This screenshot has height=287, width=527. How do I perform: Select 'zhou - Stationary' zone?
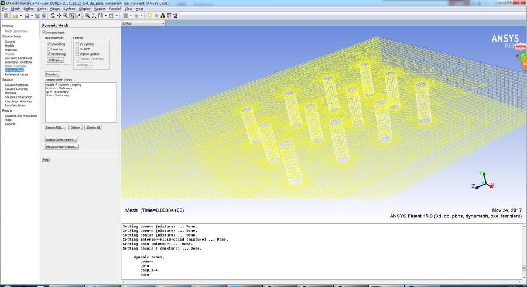click(57, 95)
